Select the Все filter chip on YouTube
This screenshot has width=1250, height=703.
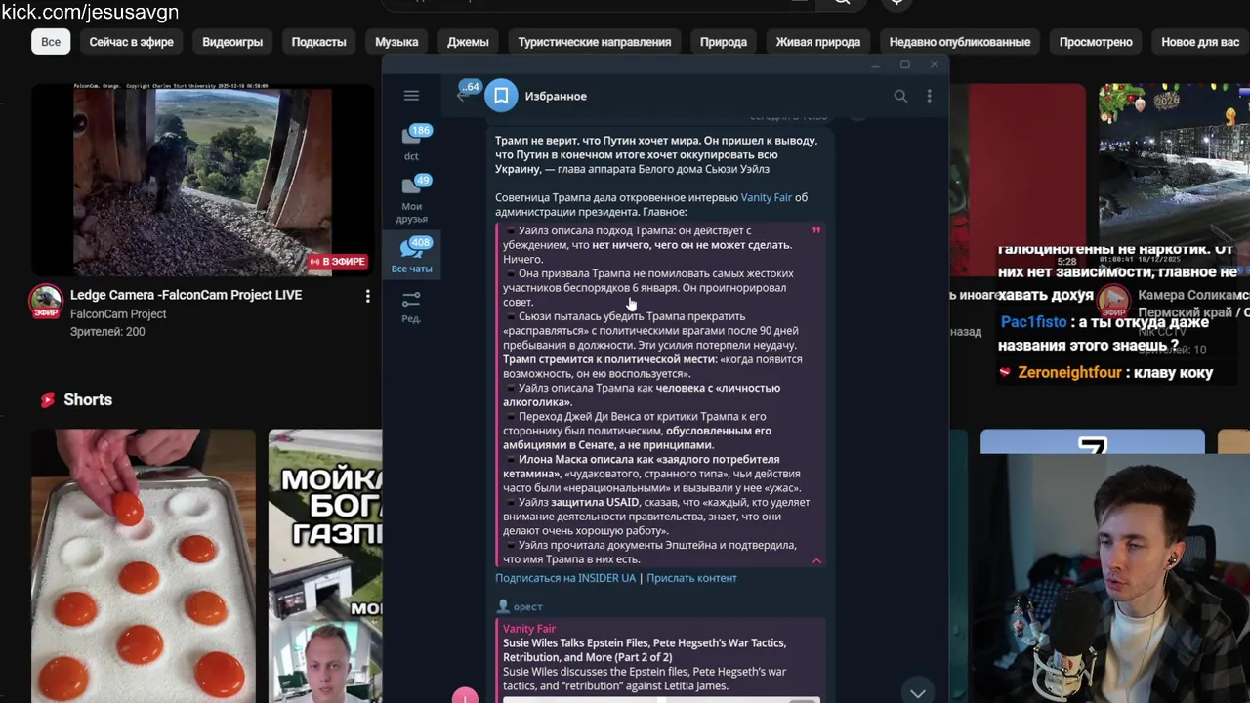(x=51, y=42)
